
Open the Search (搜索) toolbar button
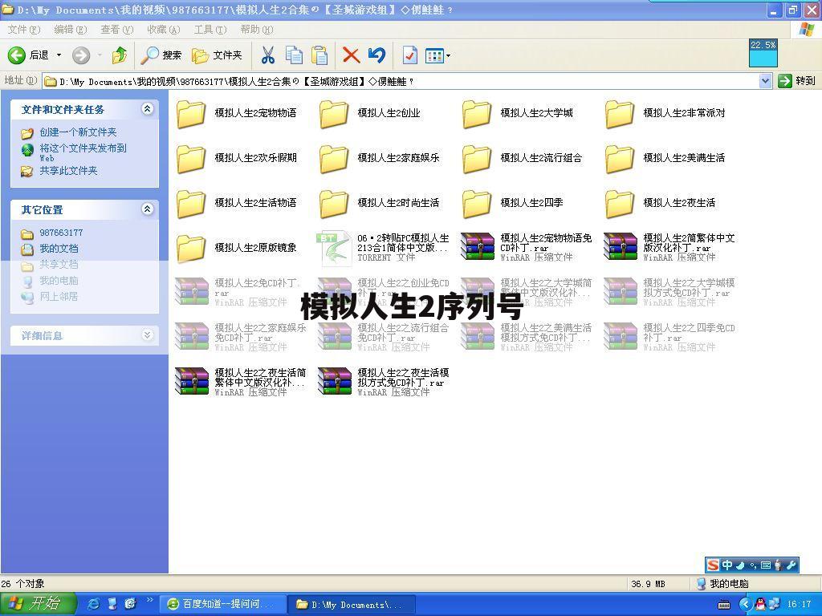pos(161,55)
